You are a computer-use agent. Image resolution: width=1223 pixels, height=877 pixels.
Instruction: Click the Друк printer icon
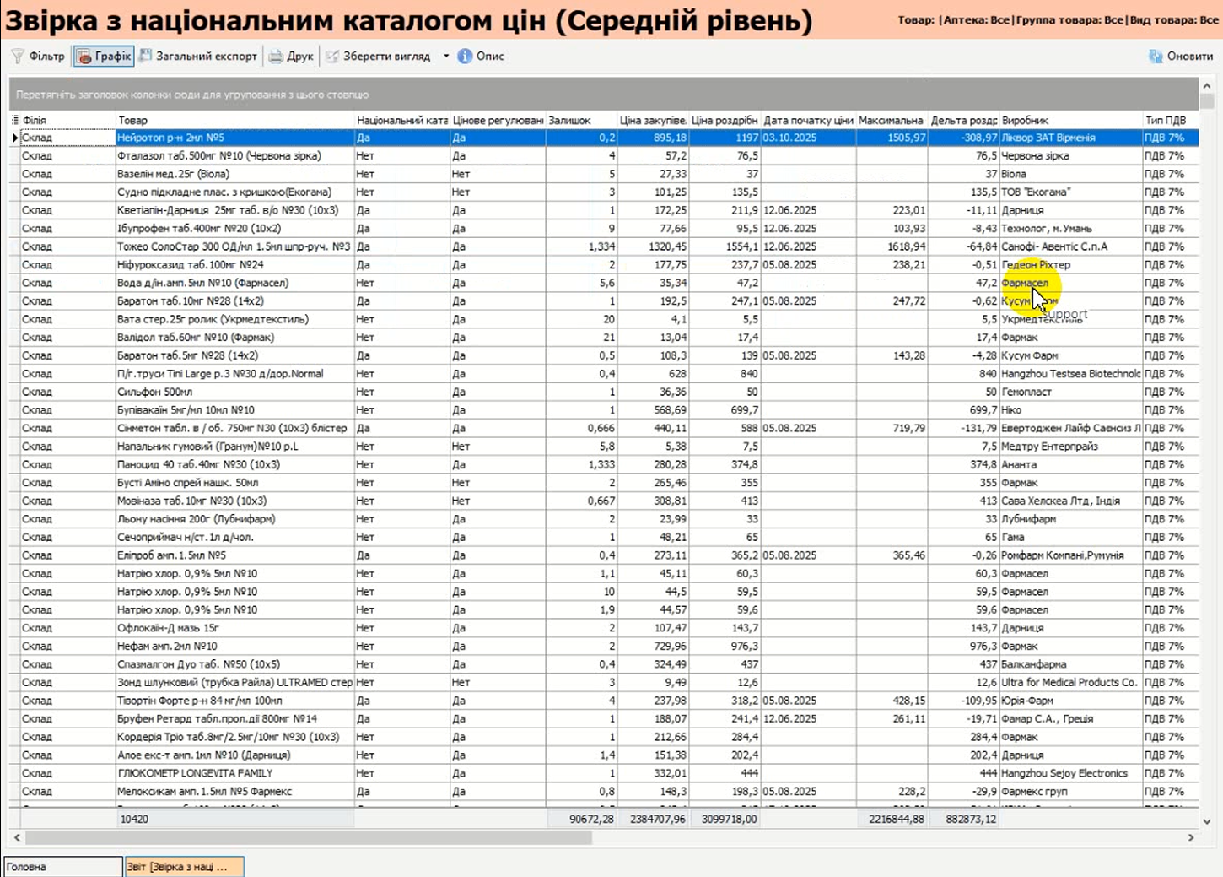click(x=276, y=57)
